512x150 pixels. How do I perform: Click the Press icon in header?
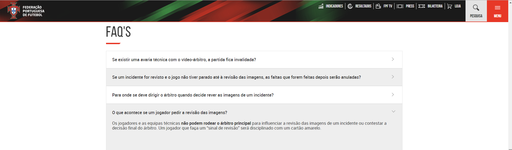(400, 6)
